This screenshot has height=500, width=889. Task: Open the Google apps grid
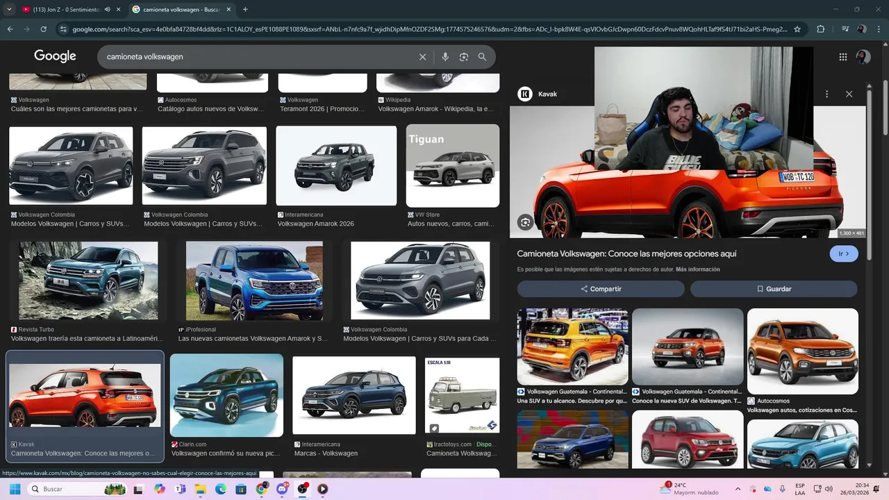click(843, 57)
